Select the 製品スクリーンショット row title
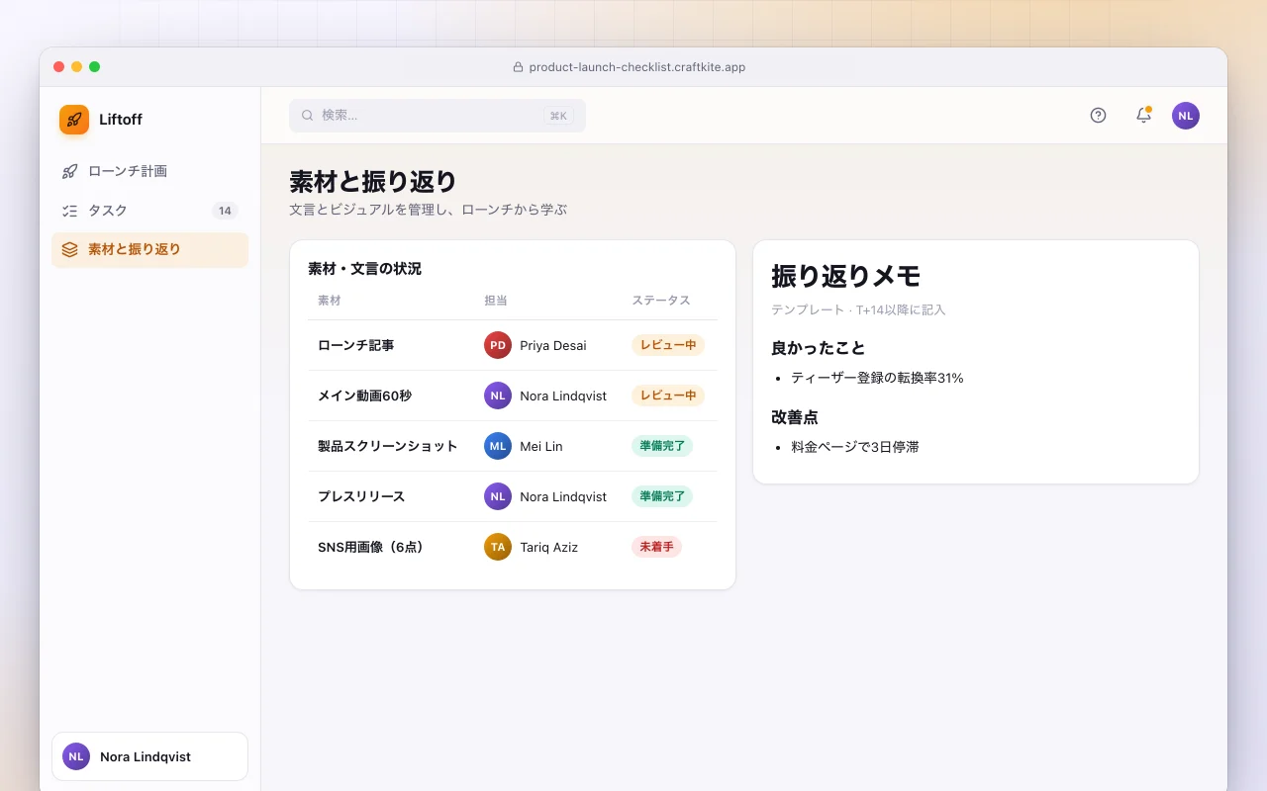Screen dimensions: 1267x791 pos(387,446)
